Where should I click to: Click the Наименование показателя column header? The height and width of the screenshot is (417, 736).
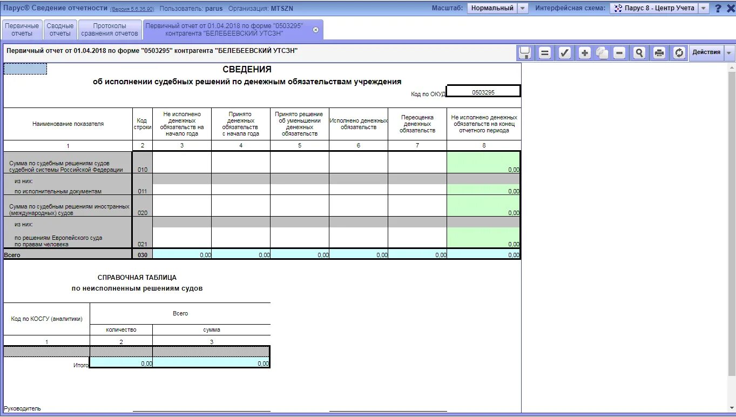68,124
